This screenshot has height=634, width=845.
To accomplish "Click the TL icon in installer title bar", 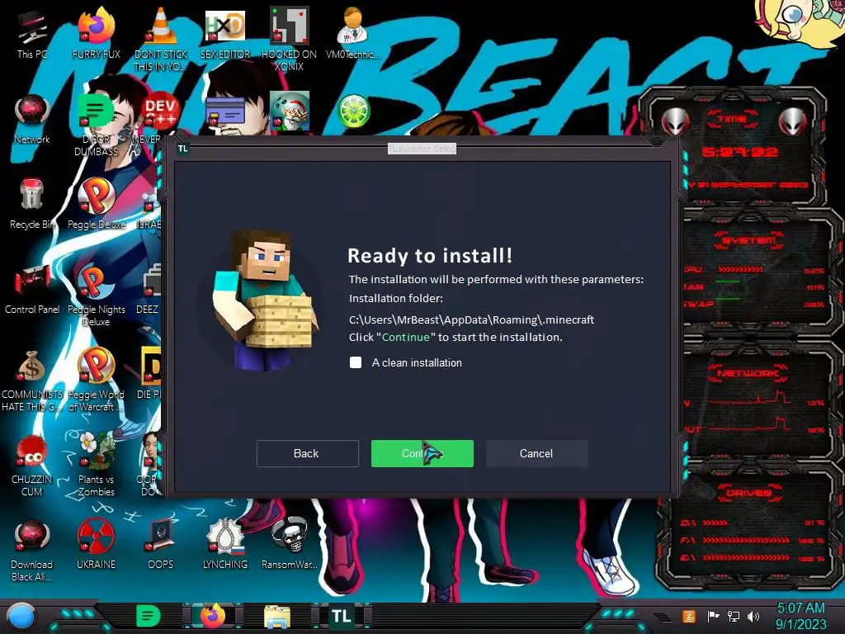I will click(x=182, y=149).
